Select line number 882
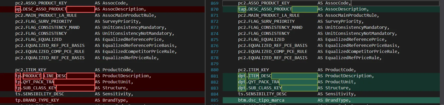This screenshot has height=105, width=444. click(214, 82)
